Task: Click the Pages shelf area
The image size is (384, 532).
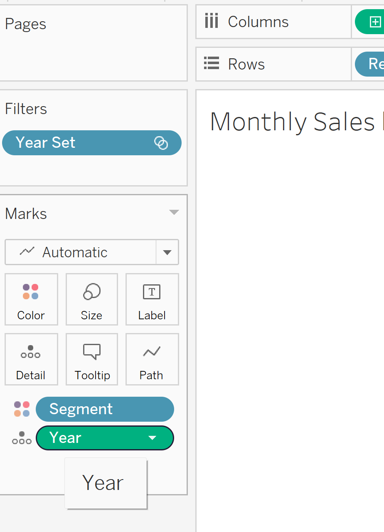Action: (93, 43)
